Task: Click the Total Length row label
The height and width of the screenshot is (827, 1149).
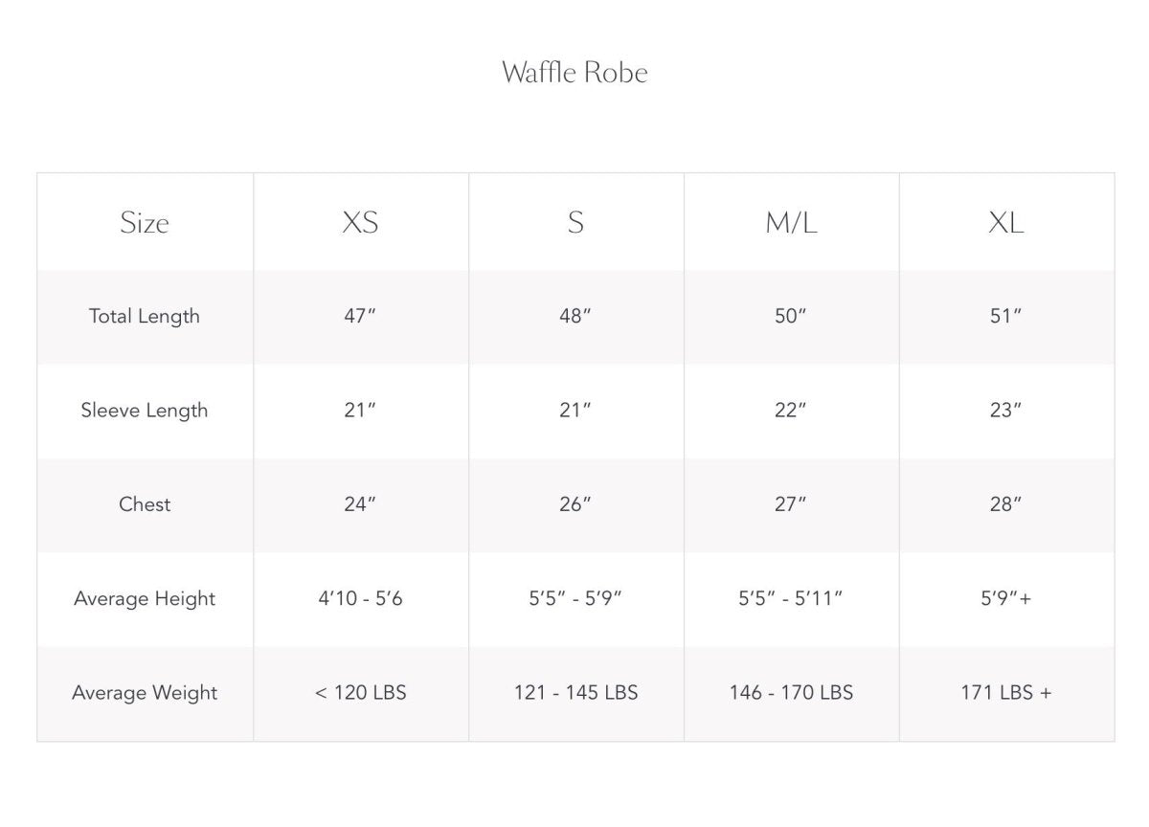Action: coord(145,316)
